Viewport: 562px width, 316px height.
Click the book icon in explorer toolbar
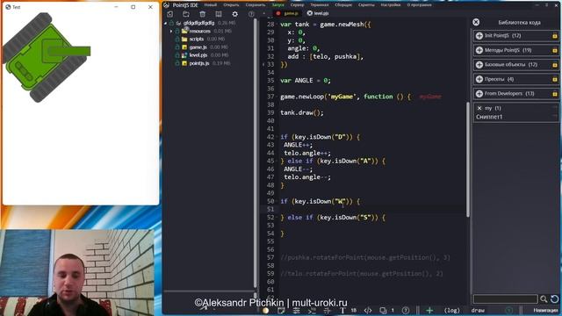[x=219, y=14]
